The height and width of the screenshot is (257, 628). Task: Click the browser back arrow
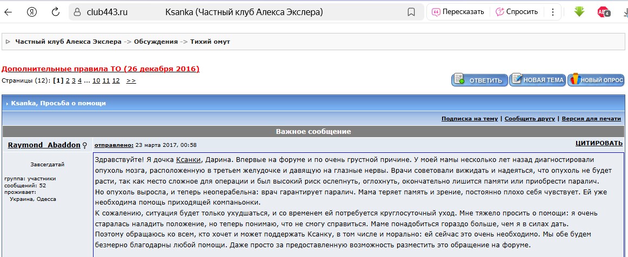pos(8,12)
